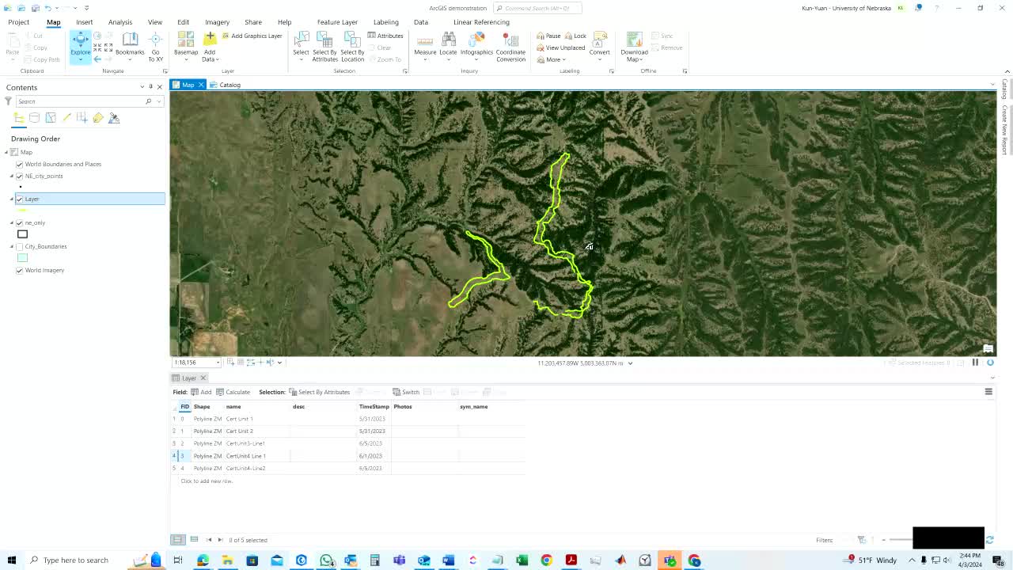The width and height of the screenshot is (1013, 570).
Task: Open Select By Attributes in the ribbon
Action: point(324,46)
